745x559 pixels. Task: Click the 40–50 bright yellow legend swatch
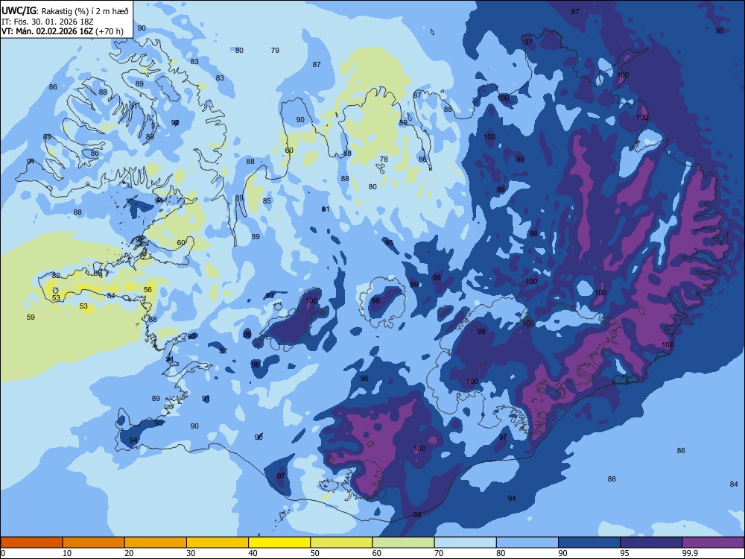(x=279, y=543)
